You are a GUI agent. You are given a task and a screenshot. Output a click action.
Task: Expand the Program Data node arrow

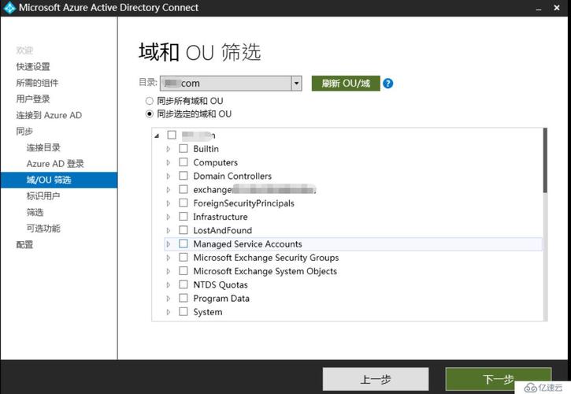click(x=169, y=299)
